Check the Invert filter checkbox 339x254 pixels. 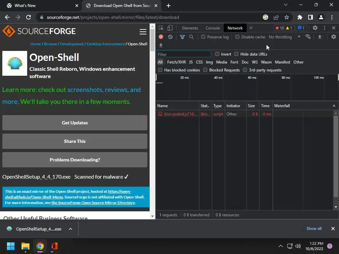(x=217, y=54)
